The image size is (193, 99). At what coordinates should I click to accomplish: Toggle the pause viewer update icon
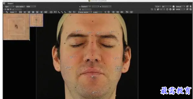point(173,9)
